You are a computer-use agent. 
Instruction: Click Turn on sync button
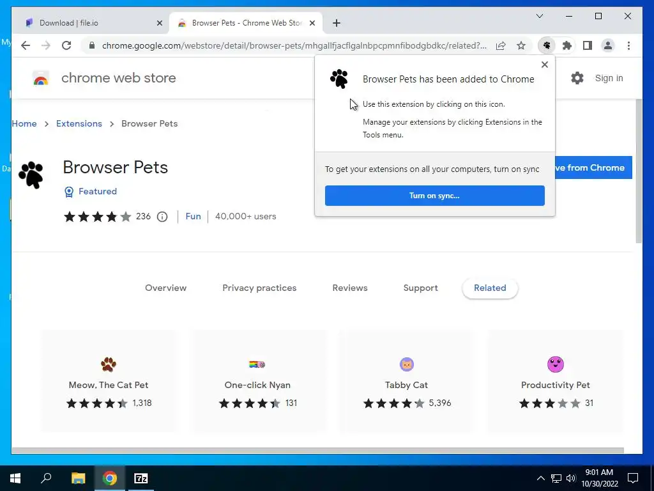coord(434,196)
